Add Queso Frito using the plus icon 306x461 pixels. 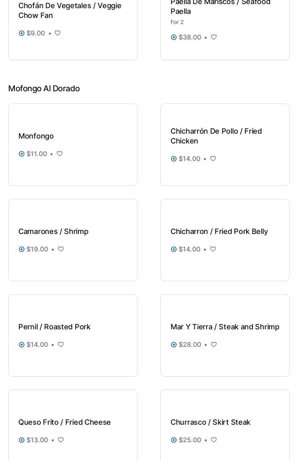coord(22,440)
